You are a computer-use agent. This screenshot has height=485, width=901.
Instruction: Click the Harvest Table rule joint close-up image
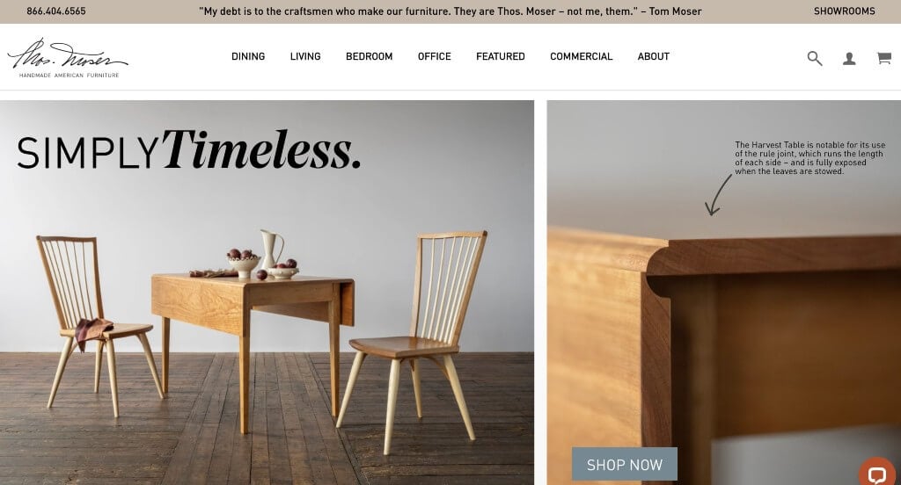[724, 293]
